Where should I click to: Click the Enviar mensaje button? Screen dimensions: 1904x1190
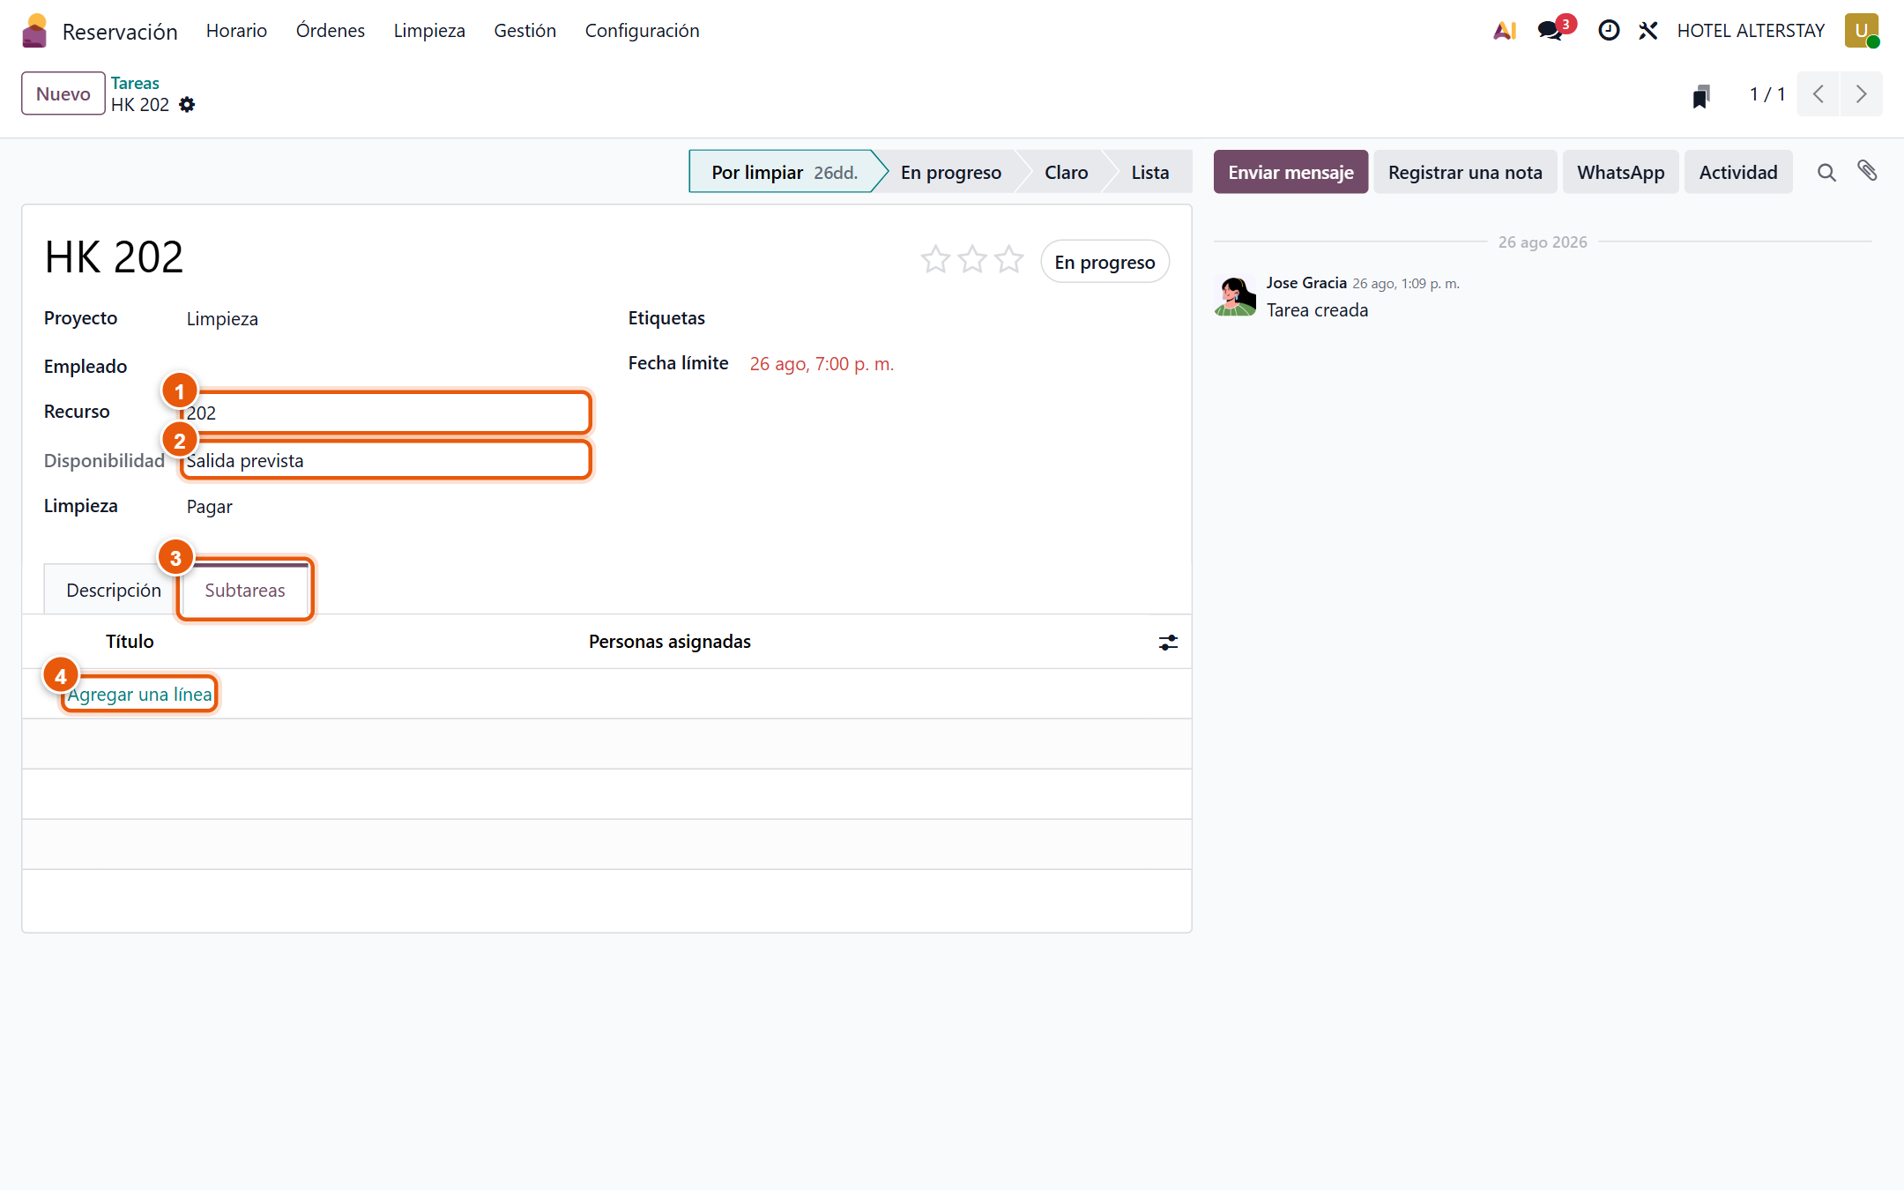(1290, 172)
